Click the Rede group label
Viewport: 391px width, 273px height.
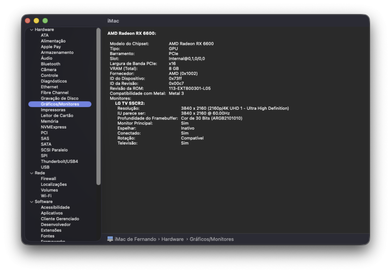[x=39, y=173]
